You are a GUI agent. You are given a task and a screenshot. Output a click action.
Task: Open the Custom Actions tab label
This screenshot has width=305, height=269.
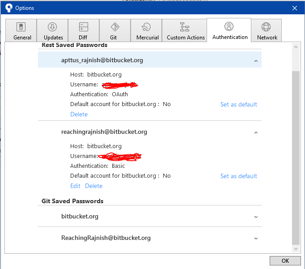pyautogui.click(x=186, y=37)
